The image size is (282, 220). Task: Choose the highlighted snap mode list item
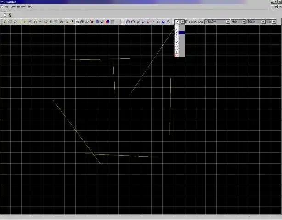tap(180, 33)
